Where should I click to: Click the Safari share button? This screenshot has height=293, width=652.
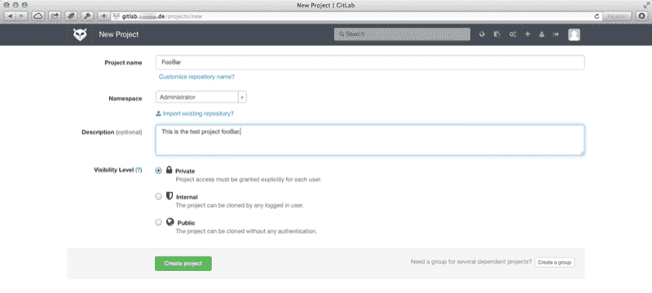pos(55,16)
